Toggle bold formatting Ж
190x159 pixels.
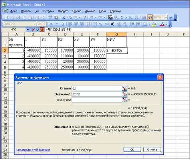coord(51,24)
